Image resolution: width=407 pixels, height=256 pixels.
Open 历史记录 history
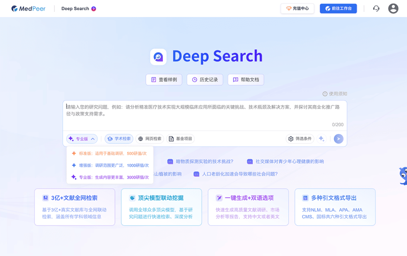tap(205, 79)
